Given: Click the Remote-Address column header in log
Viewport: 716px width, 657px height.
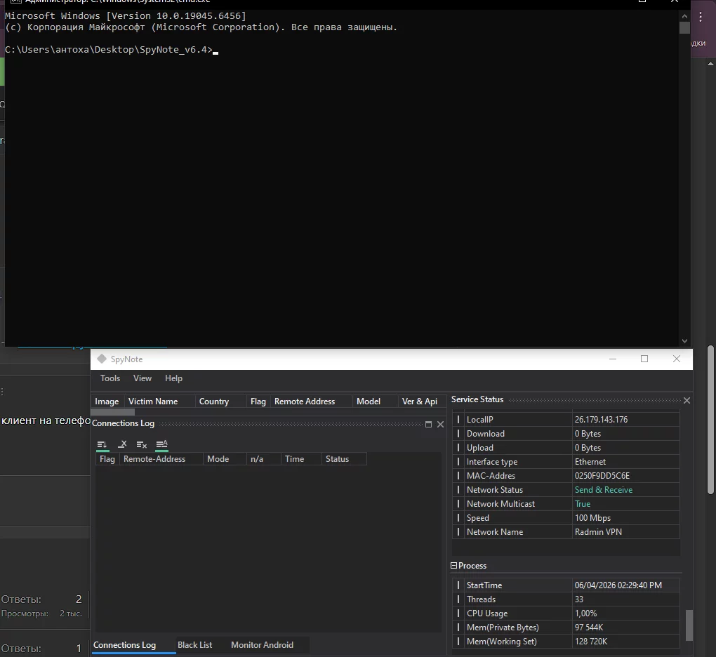Looking at the screenshot, I should (154, 459).
